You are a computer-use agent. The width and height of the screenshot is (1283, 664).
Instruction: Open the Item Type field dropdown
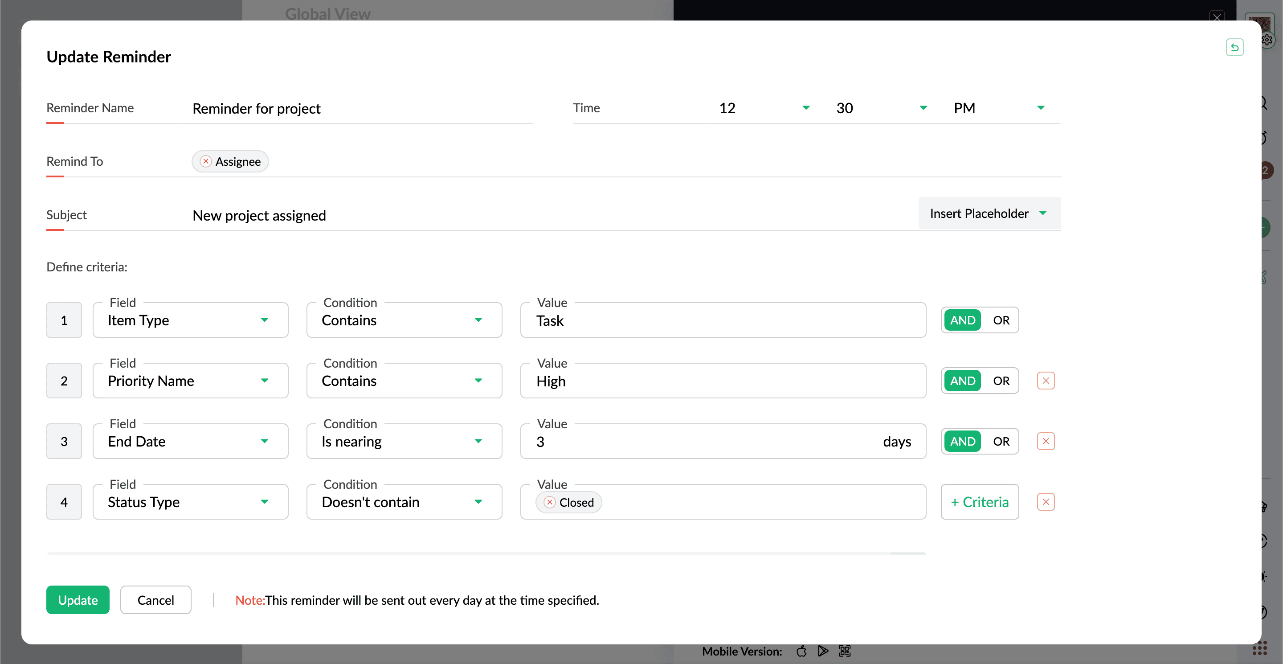pyautogui.click(x=190, y=320)
